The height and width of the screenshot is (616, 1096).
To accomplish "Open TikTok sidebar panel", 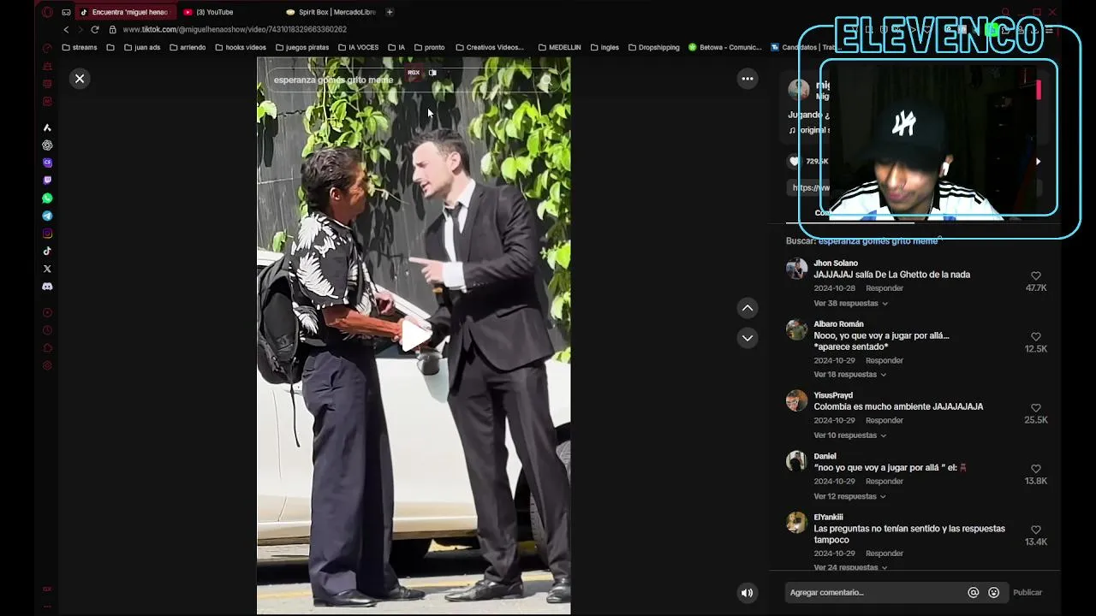I will pyautogui.click(x=47, y=251).
